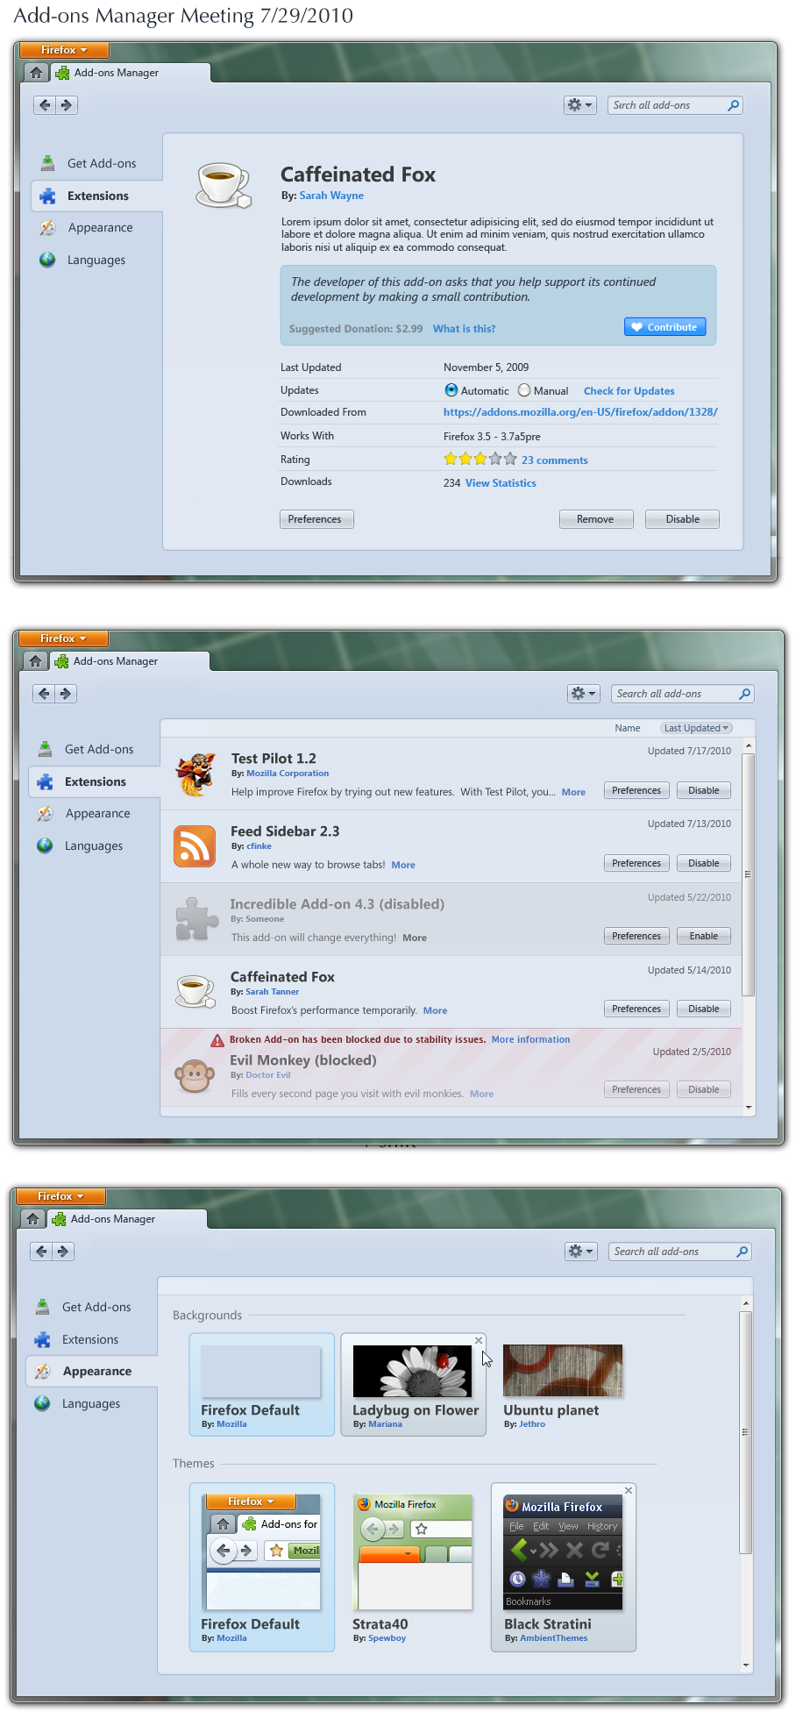Image resolution: width=803 pixels, height=1719 pixels.
Task: Select Languages in the sidebar beside Backgrounds list
Action: pyautogui.click(x=90, y=1403)
